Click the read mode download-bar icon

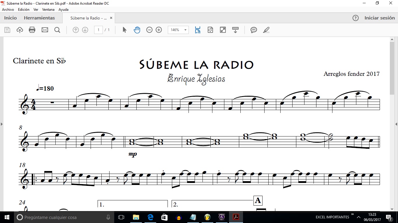(235, 30)
